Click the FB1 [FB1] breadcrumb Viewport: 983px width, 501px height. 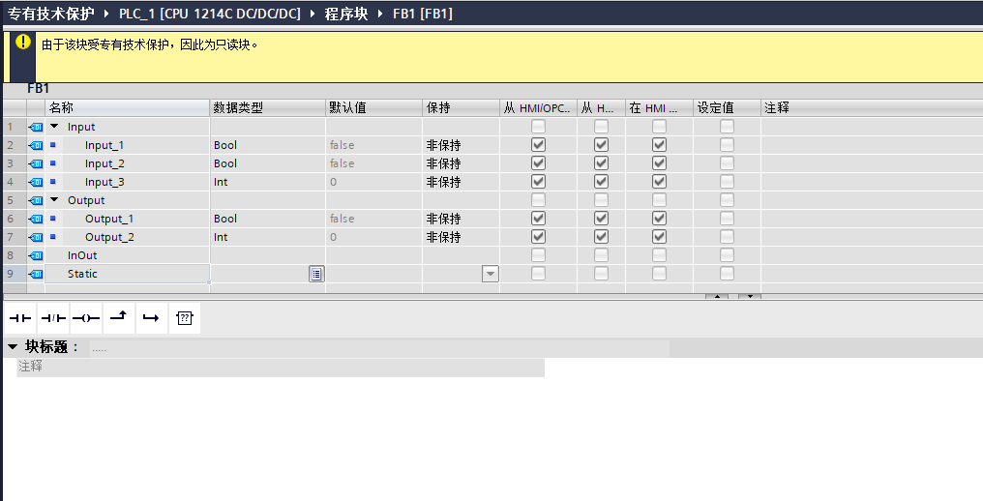click(x=423, y=14)
